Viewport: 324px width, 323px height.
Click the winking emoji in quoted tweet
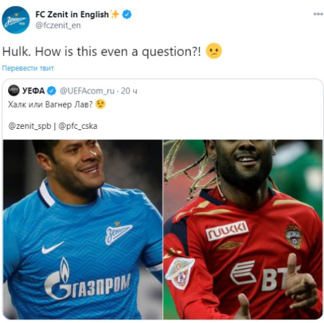click(x=100, y=104)
